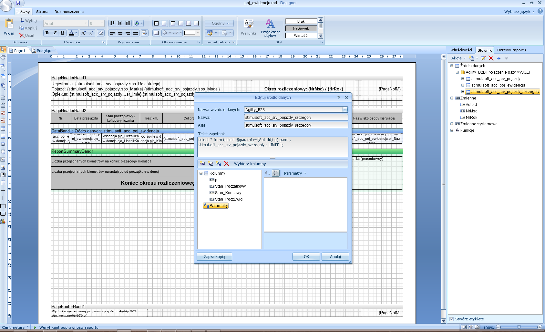Screen dimensions: 545x332
Task: Open the Akcje dropdown in Słownik panel
Action: pos(458,58)
